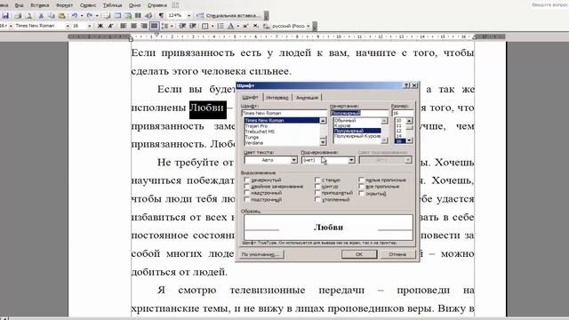The height and width of the screenshot is (320, 569).
Task: Click the Align Left icon
Action: [x=124, y=26]
